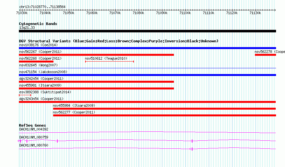Click the NM_080760 arrowhead exon near 71100k
285x167 pixels.
tap(191, 149)
